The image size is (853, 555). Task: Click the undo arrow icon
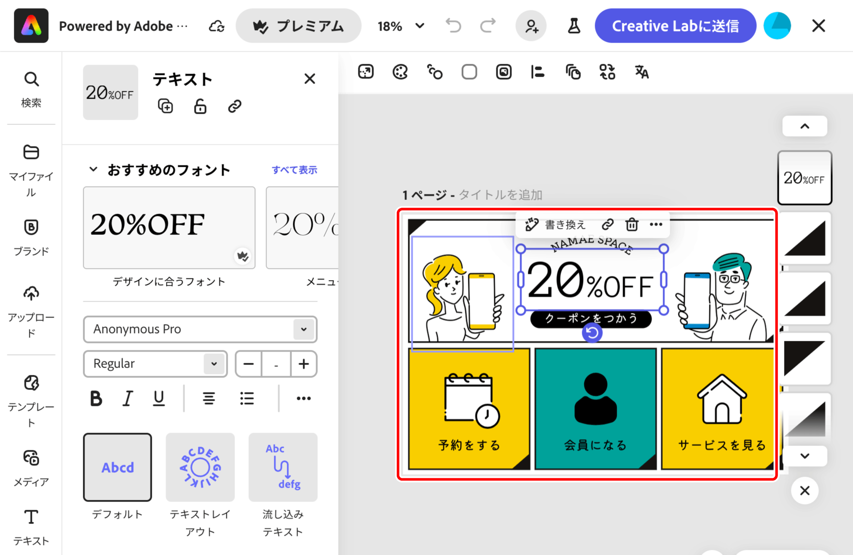coord(453,26)
